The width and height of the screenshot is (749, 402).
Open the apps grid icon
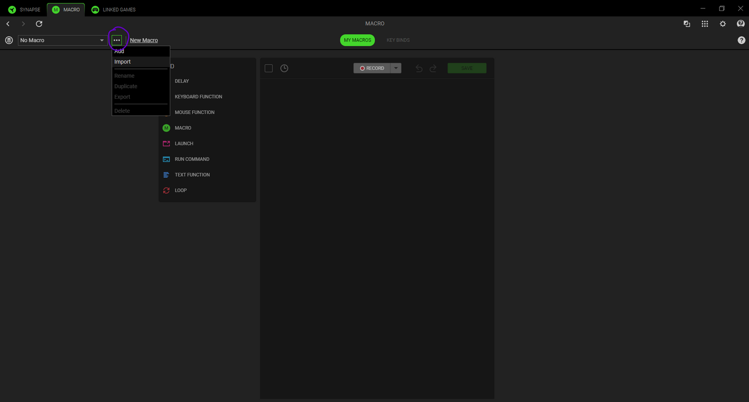(x=705, y=24)
